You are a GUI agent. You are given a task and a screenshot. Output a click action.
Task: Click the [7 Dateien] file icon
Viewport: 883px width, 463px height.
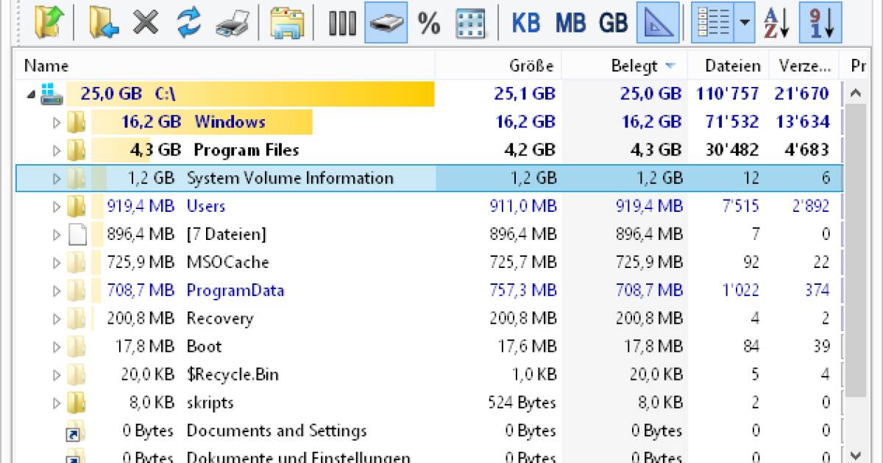click(x=77, y=235)
